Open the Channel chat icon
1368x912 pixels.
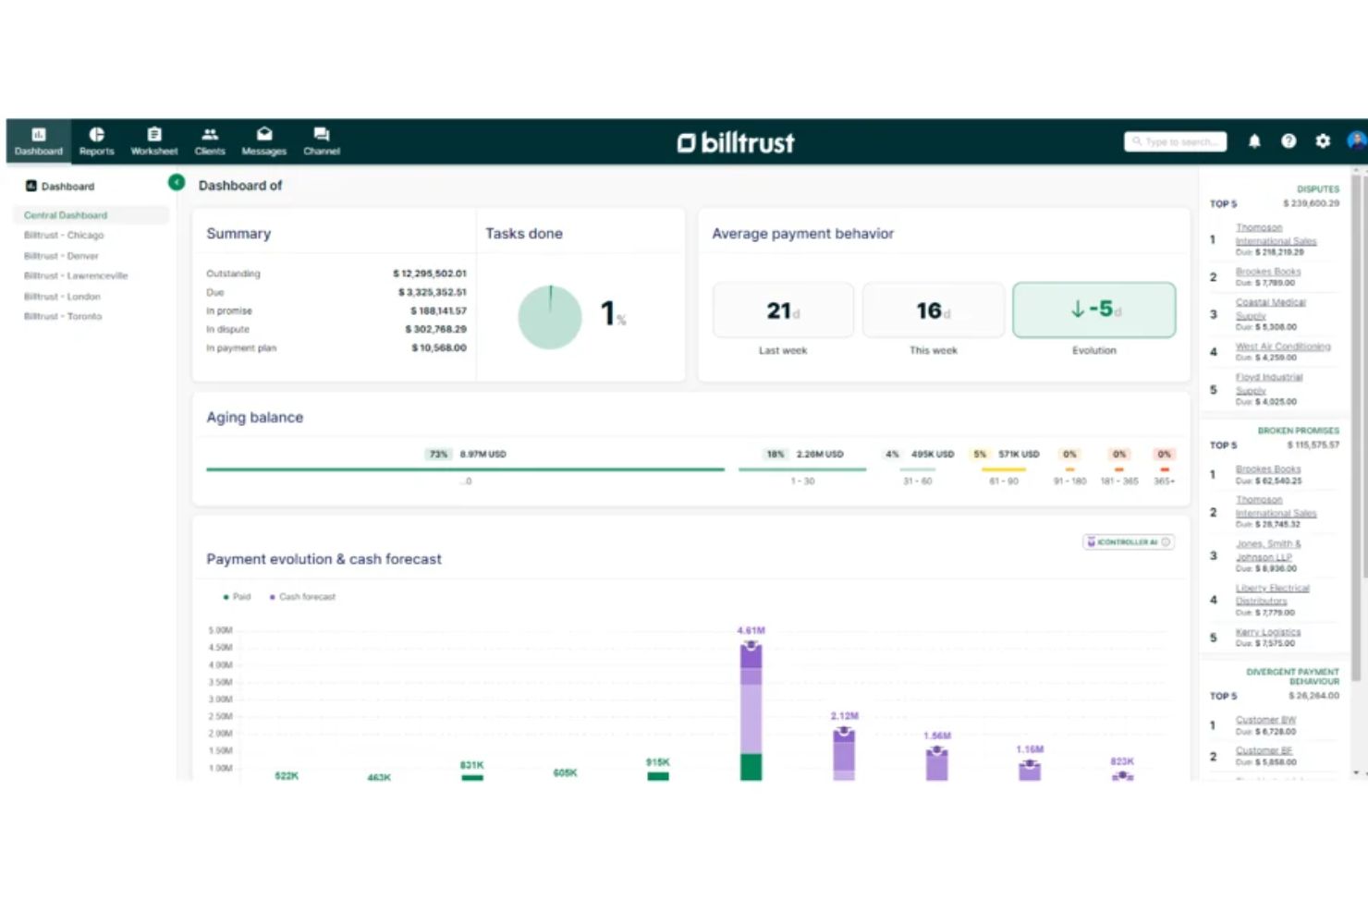(x=321, y=134)
